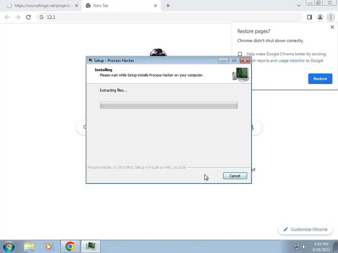This screenshot has height=253, width=338.
Task: Close the sourceforge.net tab
Action: pos(77,6)
